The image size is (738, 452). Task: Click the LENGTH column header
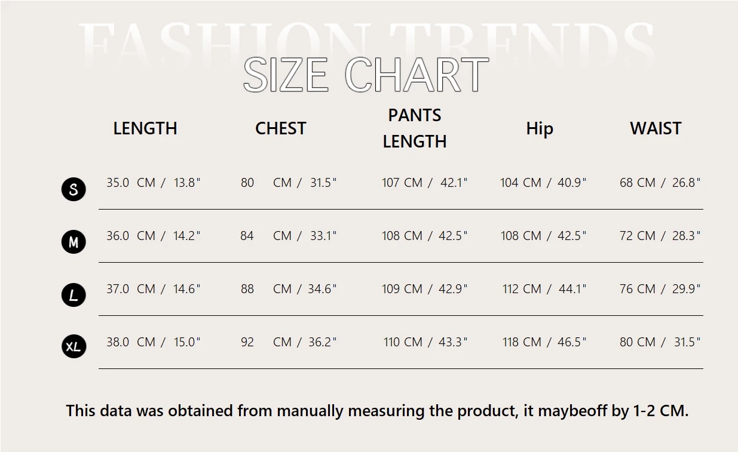point(145,128)
